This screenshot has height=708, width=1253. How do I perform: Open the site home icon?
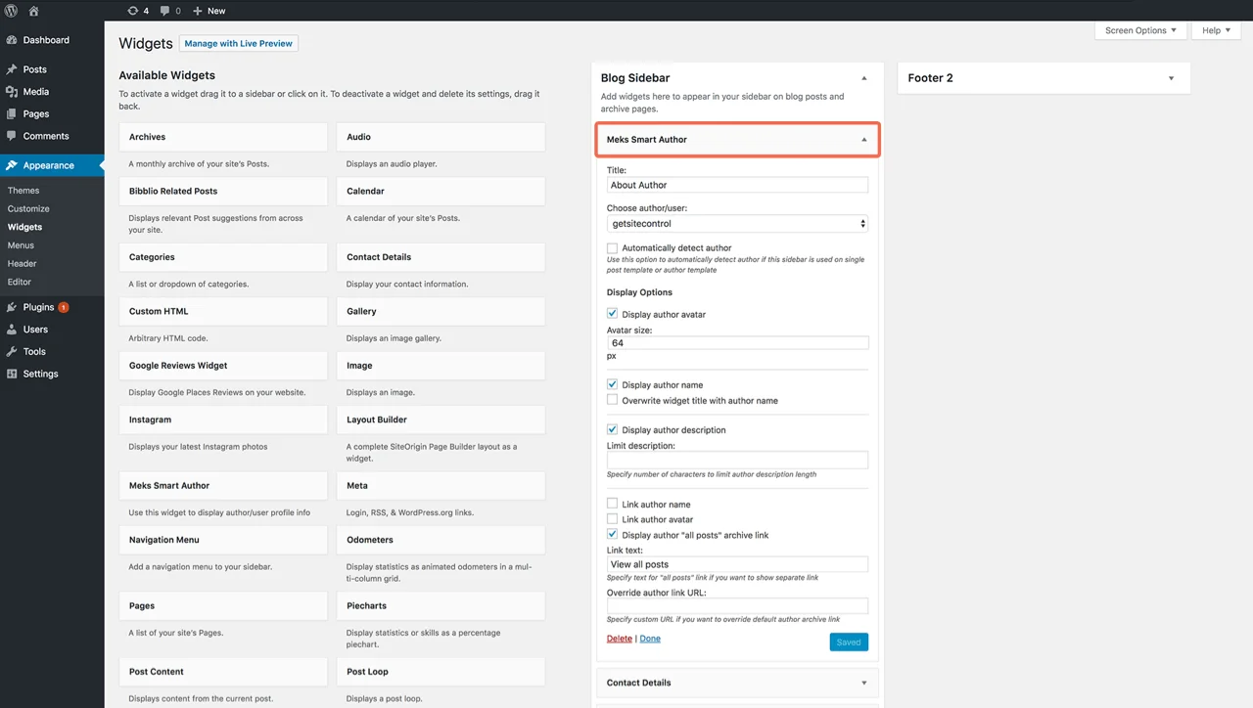click(34, 11)
